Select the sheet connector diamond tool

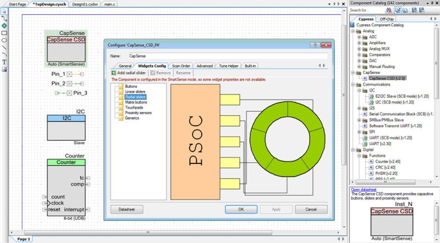click(x=4, y=26)
